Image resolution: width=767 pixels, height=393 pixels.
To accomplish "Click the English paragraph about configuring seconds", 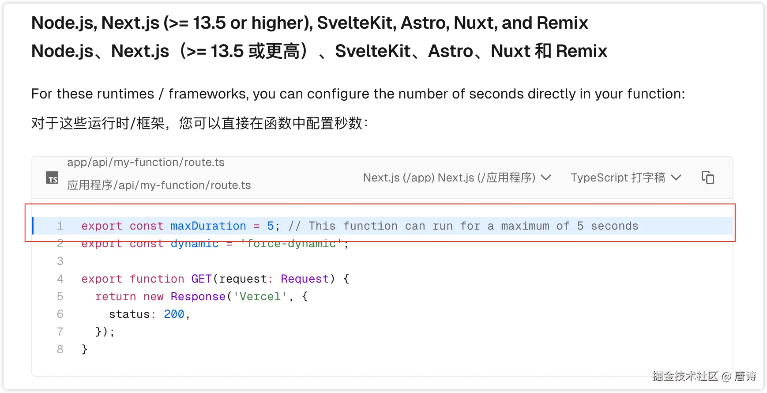I will [x=357, y=94].
